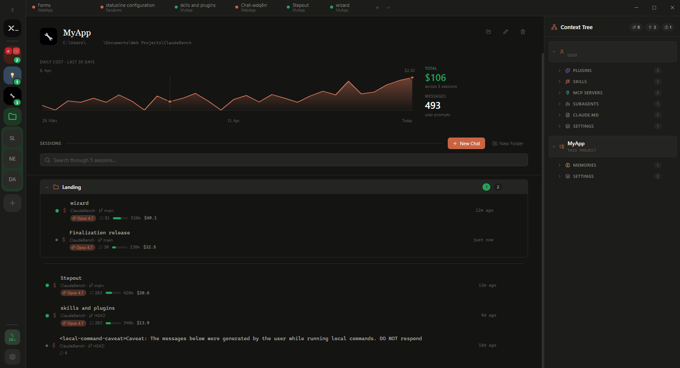Open the settings gear at the sidebar bottom
680x368 pixels.
pos(12,357)
